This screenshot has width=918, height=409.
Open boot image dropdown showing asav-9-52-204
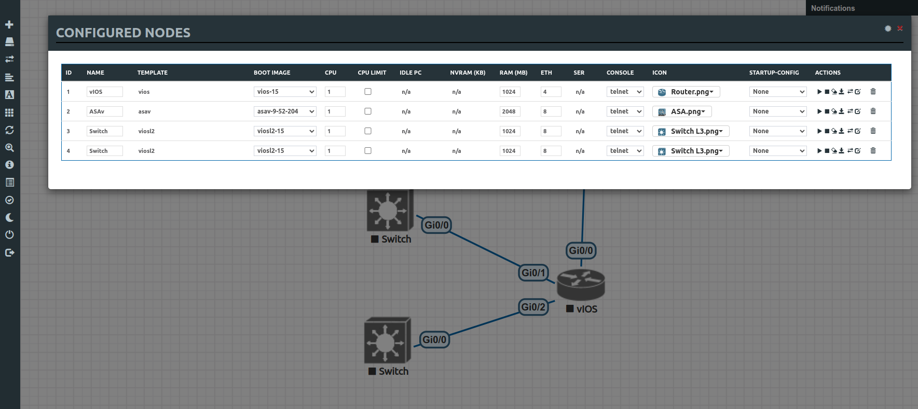tap(285, 111)
